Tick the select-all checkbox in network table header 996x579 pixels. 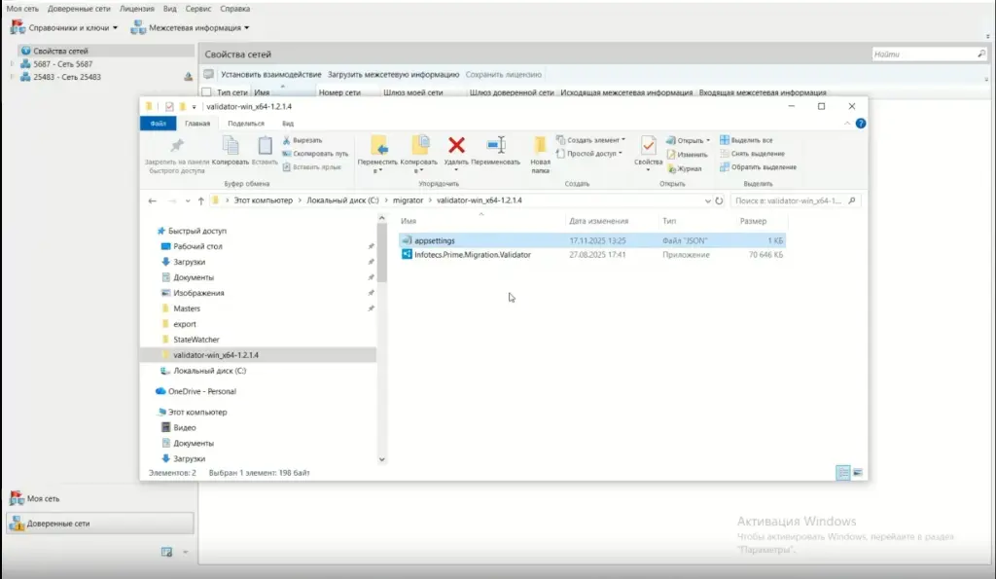[x=206, y=92]
